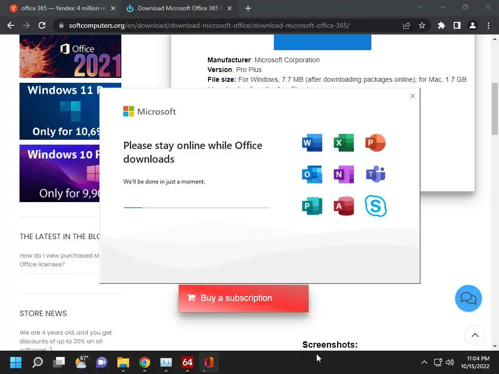Click the Buy a subscription button

coord(244,299)
